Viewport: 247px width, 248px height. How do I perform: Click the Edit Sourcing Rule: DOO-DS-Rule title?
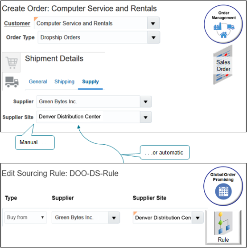(60, 173)
